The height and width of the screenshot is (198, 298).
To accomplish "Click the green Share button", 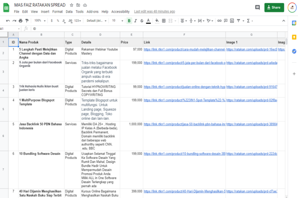I will [274, 7].
